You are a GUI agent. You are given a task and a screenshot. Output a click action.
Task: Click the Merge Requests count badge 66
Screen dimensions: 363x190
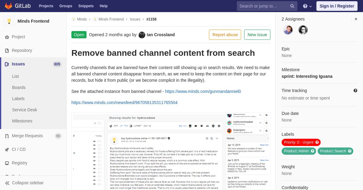(x=58, y=136)
